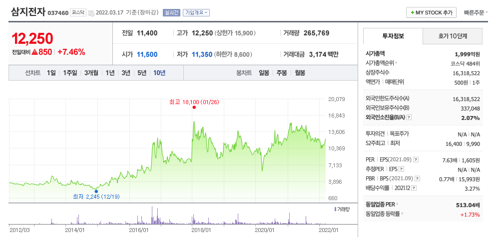The image size is (499, 237).
Task: Open the help icon beside PBR BPS(2021.09)
Action: pos(418,179)
